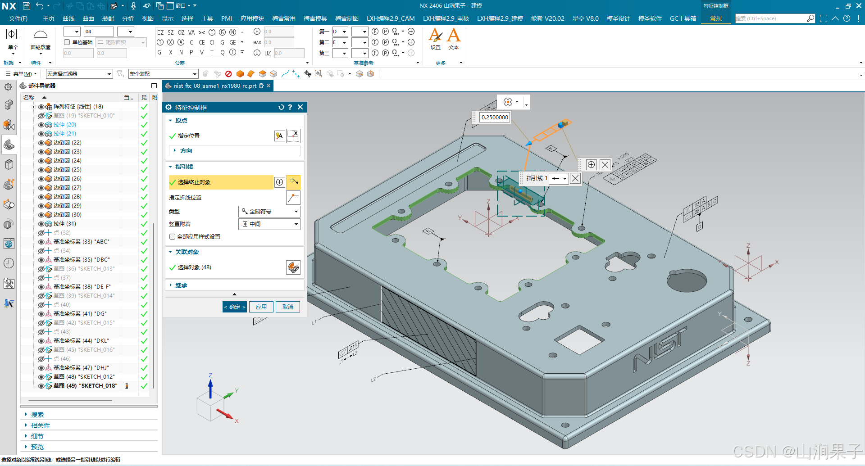Collapse the 关联对象 section
This screenshot has width=865, height=466.
(x=187, y=252)
